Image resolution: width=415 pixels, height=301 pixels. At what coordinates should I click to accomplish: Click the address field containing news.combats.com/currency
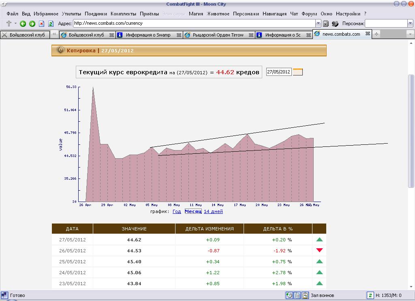195,23
